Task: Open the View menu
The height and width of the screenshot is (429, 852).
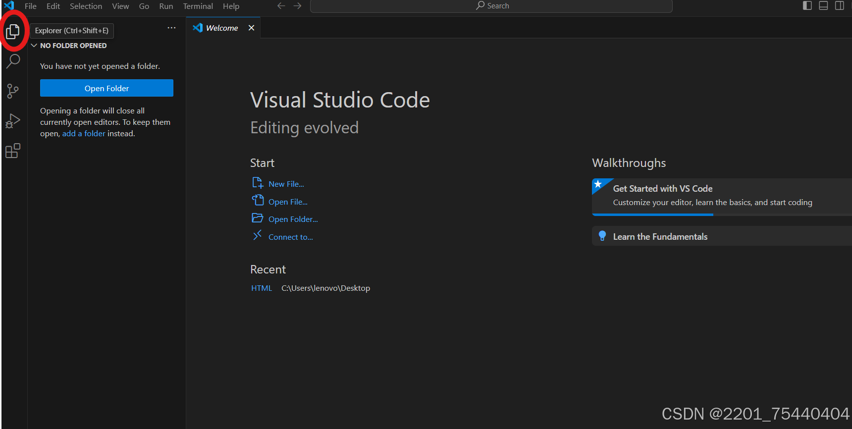Action: (120, 6)
